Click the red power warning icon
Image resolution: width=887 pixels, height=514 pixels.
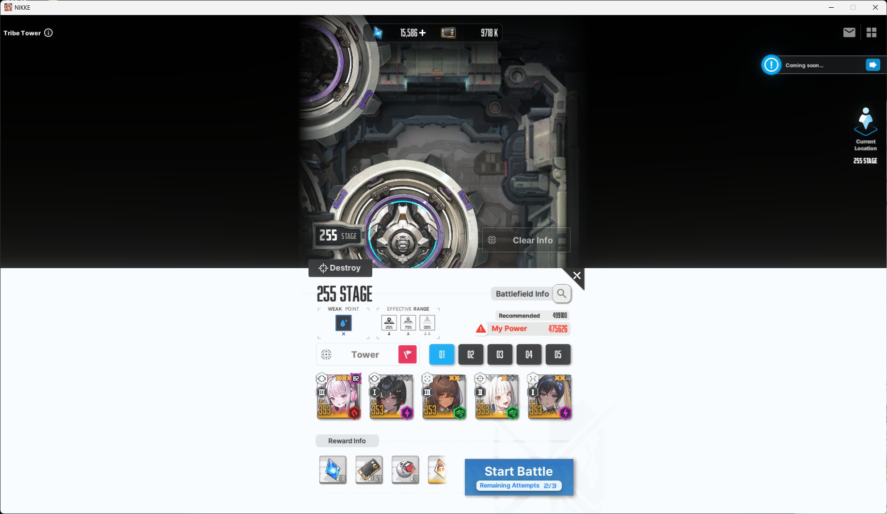coord(481,329)
